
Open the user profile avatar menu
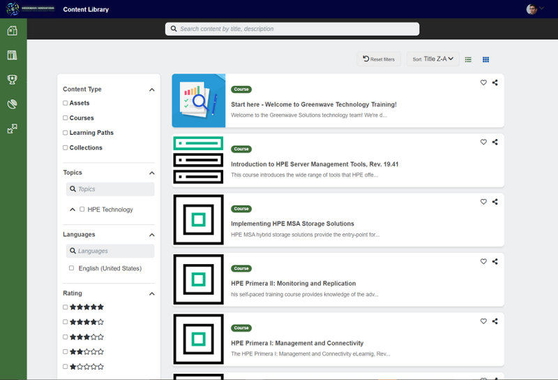[x=531, y=9]
